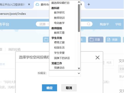Click the cloud icon on the 滕州市 tab
Image resolution: width=124 pixels, height=93 pixels.
[37, 4]
